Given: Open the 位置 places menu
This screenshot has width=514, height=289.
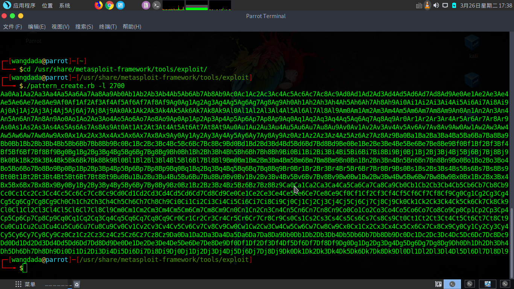Looking at the screenshot, I should click(47, 5).
